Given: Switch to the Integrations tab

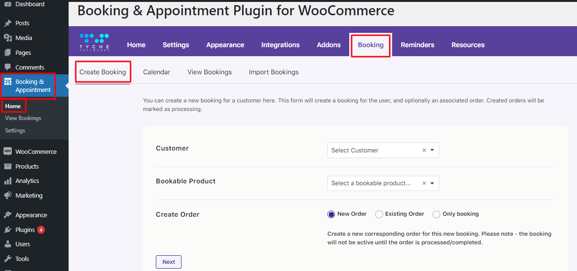Looking at the screenshot, I should coord(281,45).
